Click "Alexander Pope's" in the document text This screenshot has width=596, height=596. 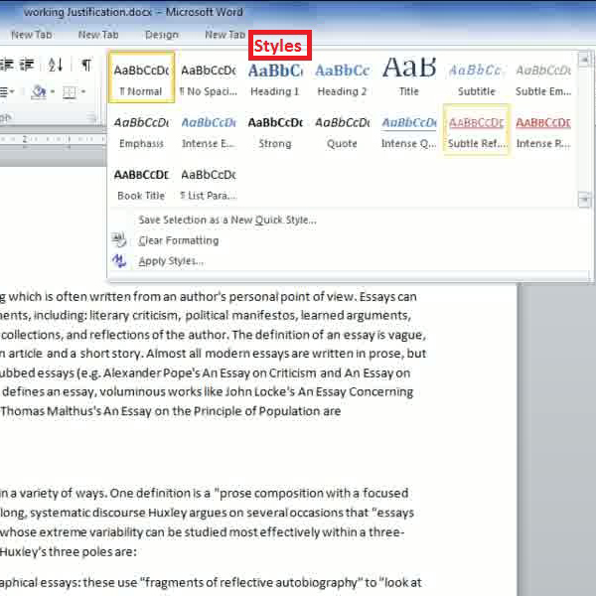(x=152, y=372)
